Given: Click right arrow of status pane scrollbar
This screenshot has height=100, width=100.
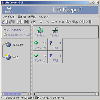Looking at the screenshot, I should tap(97, 94).
